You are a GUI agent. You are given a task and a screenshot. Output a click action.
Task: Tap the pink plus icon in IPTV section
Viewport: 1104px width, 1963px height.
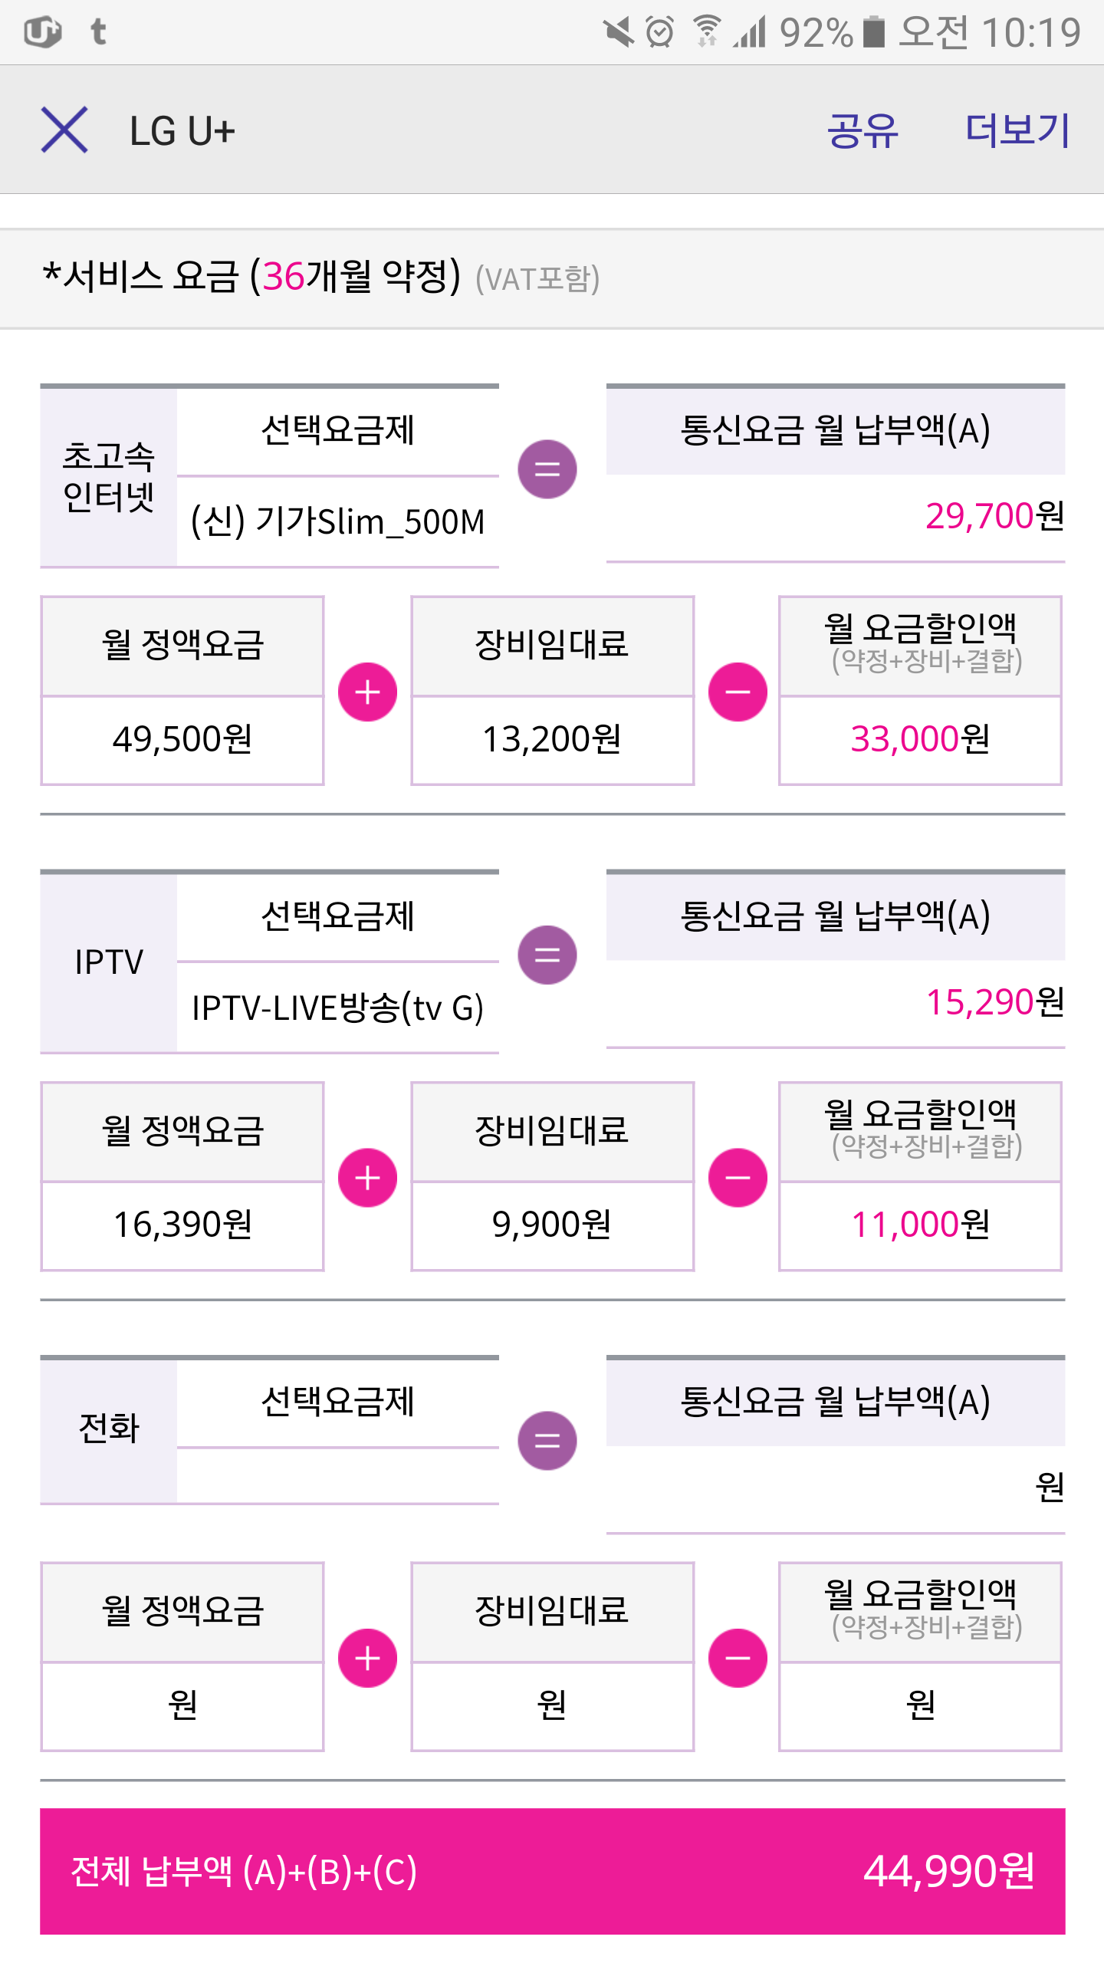click(367, 1178)
